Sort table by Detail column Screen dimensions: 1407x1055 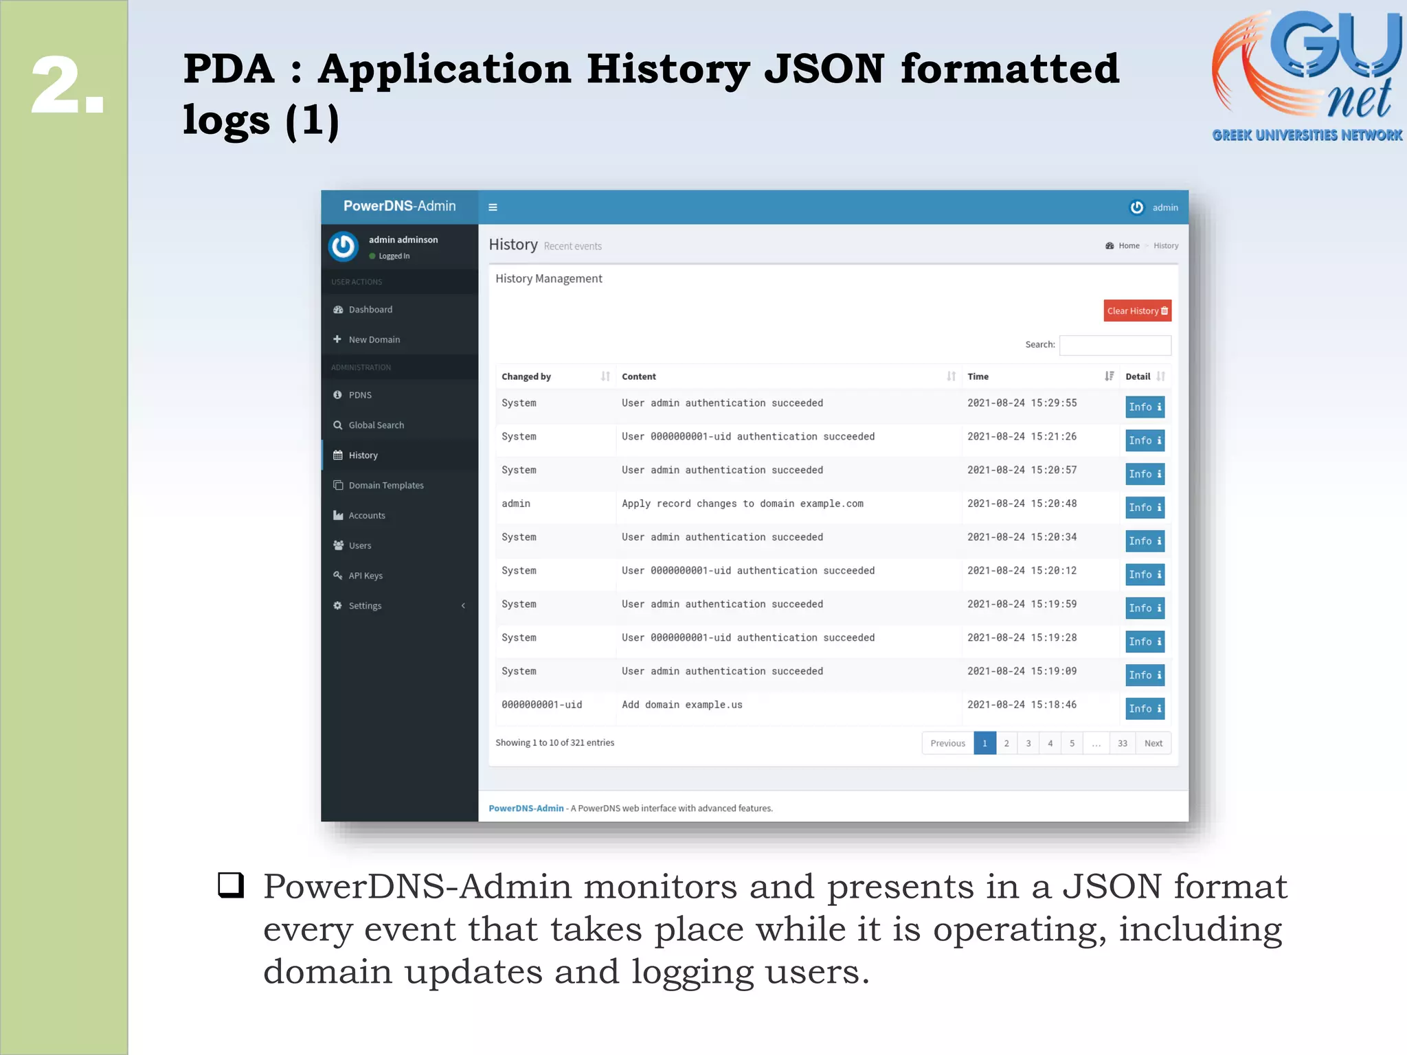point(1145,376)
